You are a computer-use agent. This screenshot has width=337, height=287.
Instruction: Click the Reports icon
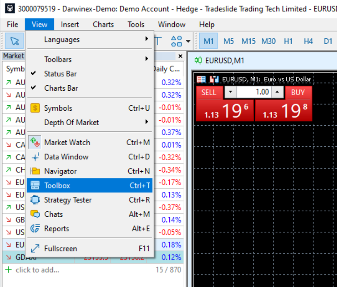[35, 228]
